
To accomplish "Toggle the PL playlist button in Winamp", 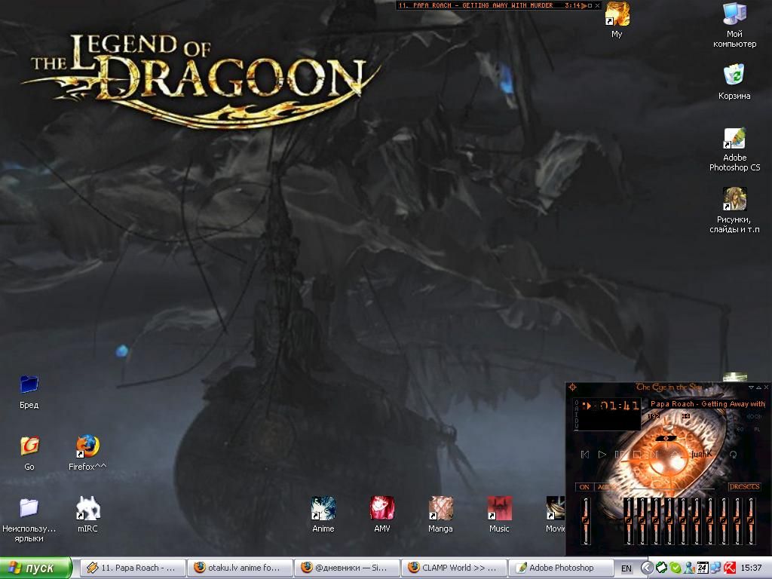I will click(x=757, y=429).
